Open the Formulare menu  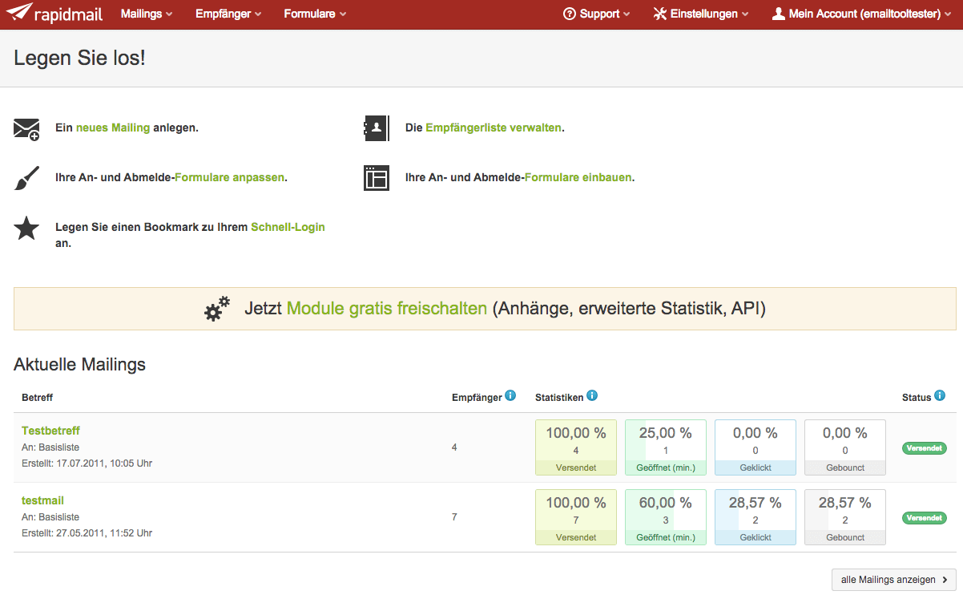pos(315,14)
